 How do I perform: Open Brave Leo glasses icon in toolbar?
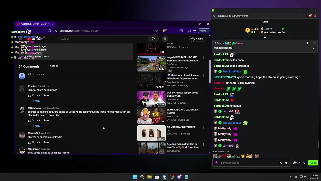click(x=194, y=31)
